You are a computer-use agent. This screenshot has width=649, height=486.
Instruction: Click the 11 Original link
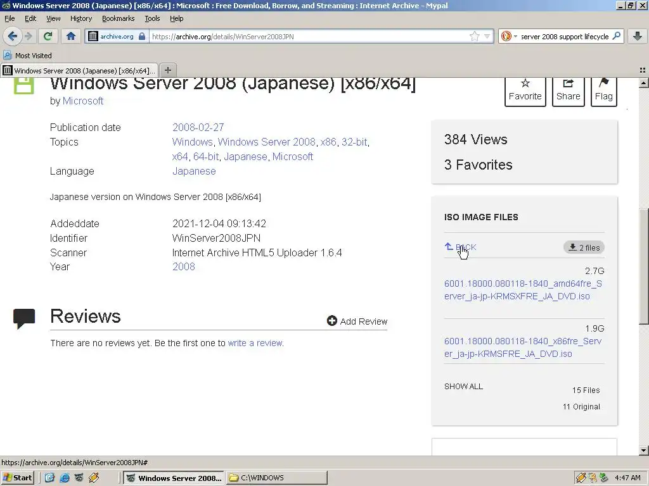581,407
